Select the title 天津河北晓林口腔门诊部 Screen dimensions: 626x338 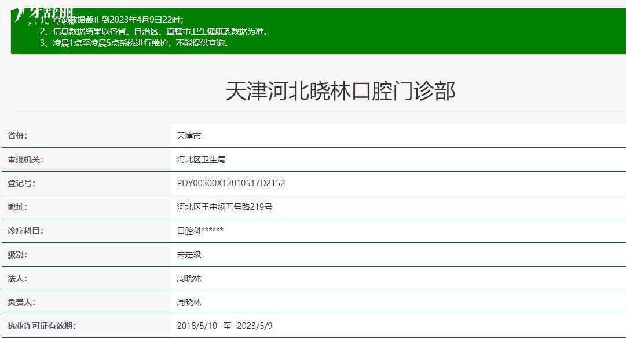(341, 90)
